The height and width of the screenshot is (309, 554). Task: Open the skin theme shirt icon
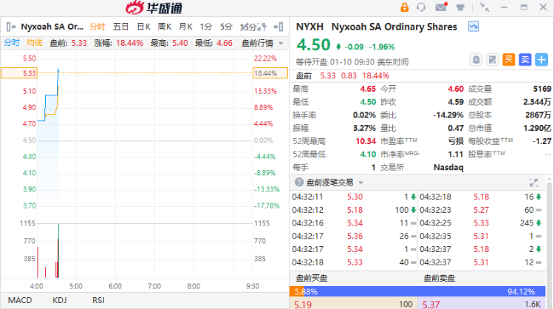460,7
